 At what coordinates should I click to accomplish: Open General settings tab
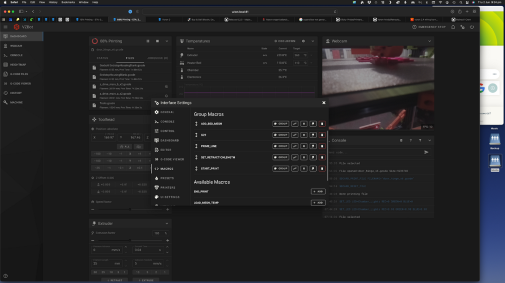pos(170,112)
